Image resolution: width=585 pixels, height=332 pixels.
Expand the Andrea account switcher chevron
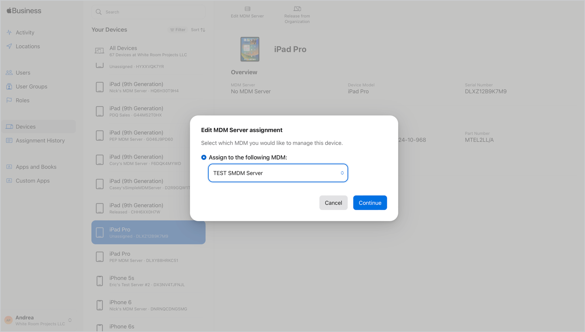[70, 320]
